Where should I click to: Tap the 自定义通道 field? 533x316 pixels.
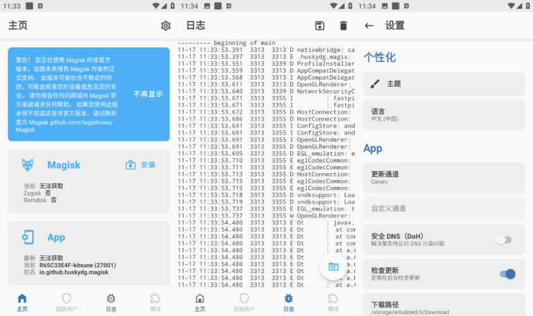(x=444, y=209)
